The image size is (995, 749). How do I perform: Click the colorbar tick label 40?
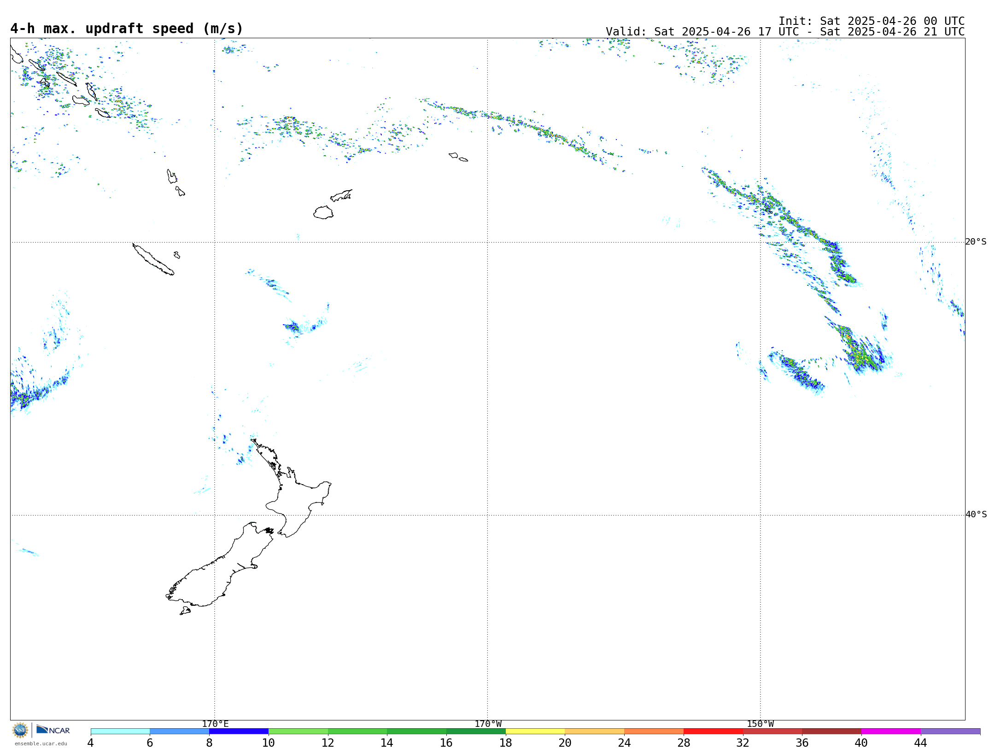click(861, 743)
